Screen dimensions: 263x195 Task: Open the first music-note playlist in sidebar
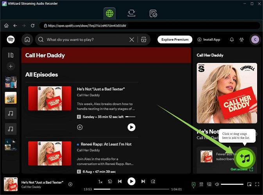coord(11,113)
